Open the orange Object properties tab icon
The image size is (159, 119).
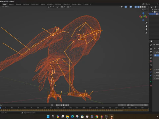(x=151, y=69)
